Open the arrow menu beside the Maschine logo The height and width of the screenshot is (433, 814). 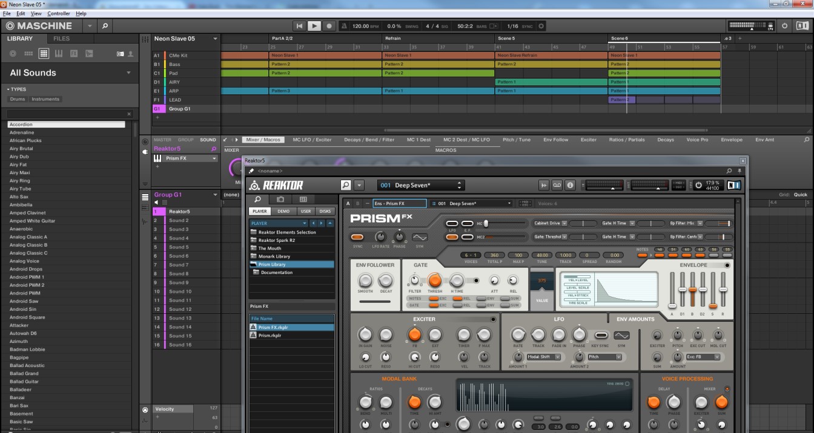coord(90,26)
